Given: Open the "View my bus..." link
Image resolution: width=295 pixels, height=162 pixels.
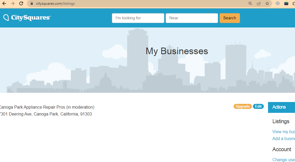Looking at the screenshot, I should 284,132.
